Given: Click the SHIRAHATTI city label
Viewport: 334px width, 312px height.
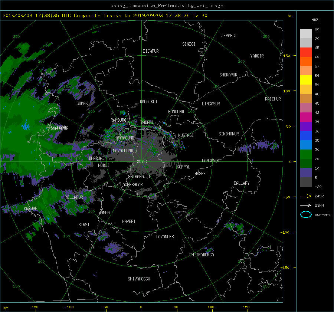Looking at the screenshot, I should click(x=139, y=177).
